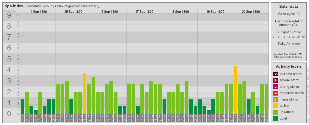Click the 16 Sep 0-3 unsettled bar
Screen dimensions: 309x125
click(x=93, y=96)
